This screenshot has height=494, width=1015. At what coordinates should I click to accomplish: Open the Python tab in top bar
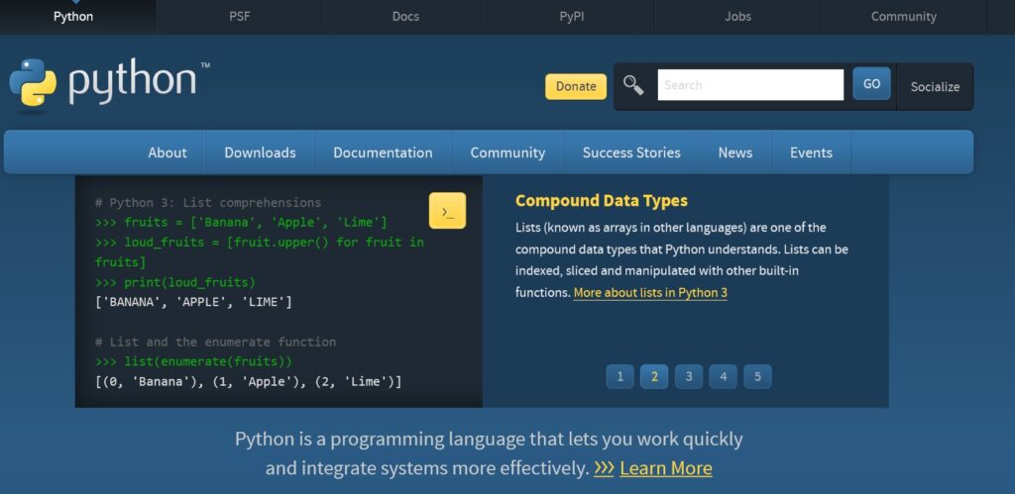click(73, 17)
